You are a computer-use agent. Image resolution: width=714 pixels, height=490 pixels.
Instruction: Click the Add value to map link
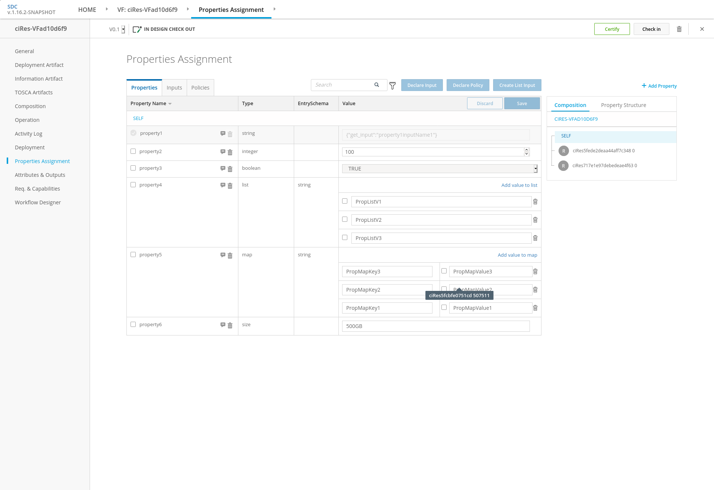517,255
